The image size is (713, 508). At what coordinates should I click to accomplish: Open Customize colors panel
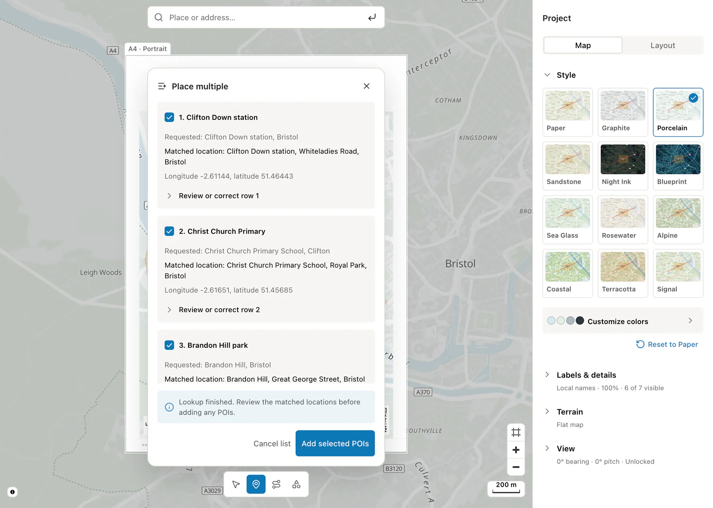(623, 321)
